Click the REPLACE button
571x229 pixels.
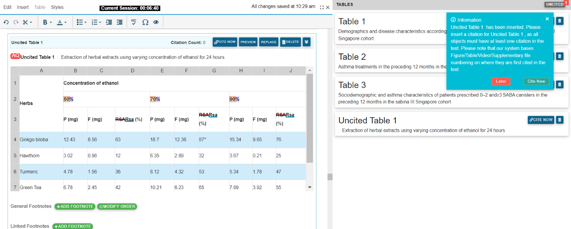269,42
